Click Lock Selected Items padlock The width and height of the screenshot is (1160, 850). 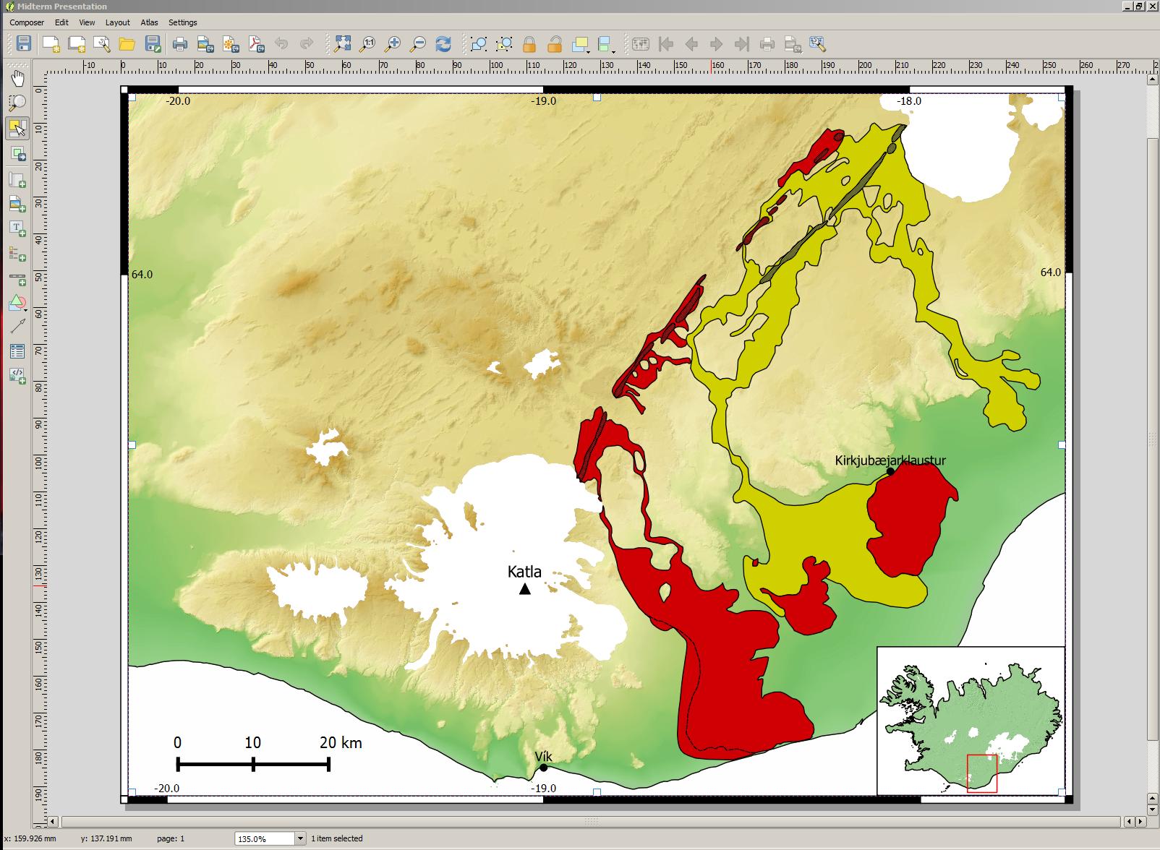tap(529, 44)
